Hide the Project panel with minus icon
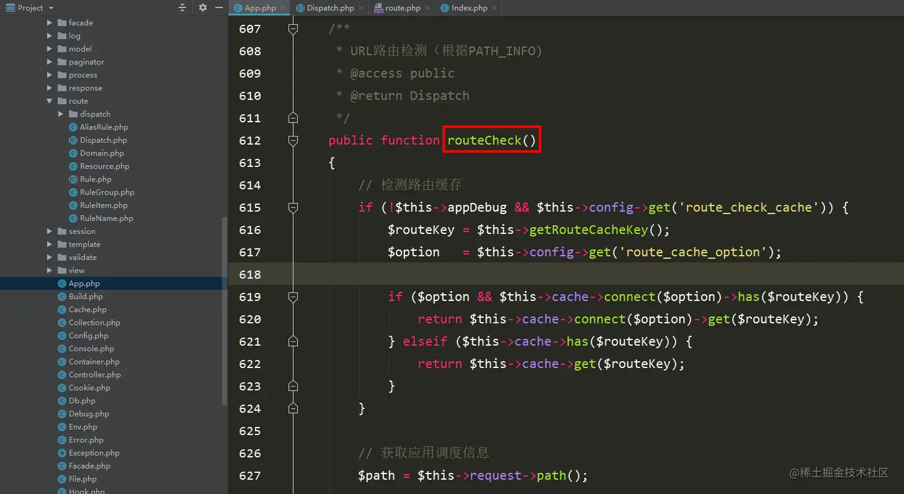This screenshot has width=904, height=494. click(x=219, y=7)
